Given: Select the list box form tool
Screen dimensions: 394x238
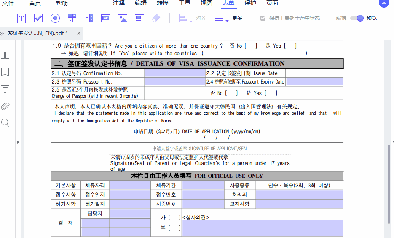Looking at the screenshot, I should pos(88,18).
